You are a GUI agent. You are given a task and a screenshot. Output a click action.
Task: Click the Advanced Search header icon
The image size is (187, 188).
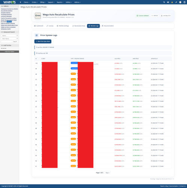pyautogui.click(x=2, y=32)
